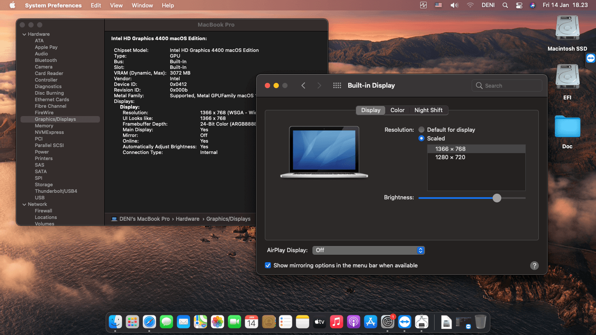The height and width of the screenshot is (335, 596).
Task: Show all preferences with the grid button
Action: 337,85
